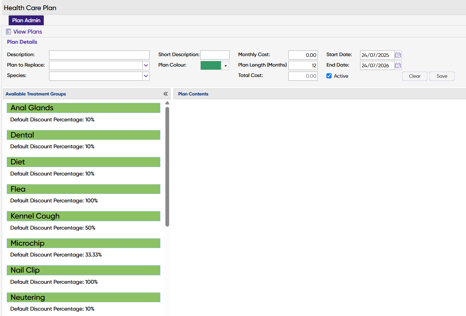Click the treatment groups vertical scrollbar

point(167,167)
